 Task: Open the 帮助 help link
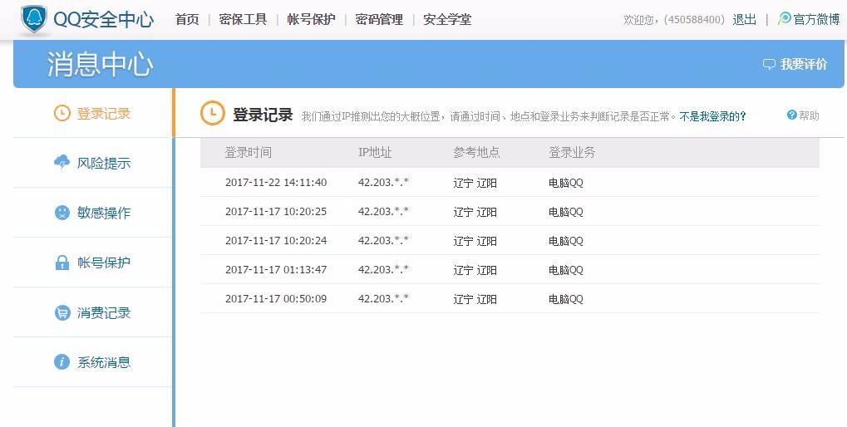(809, 115)
